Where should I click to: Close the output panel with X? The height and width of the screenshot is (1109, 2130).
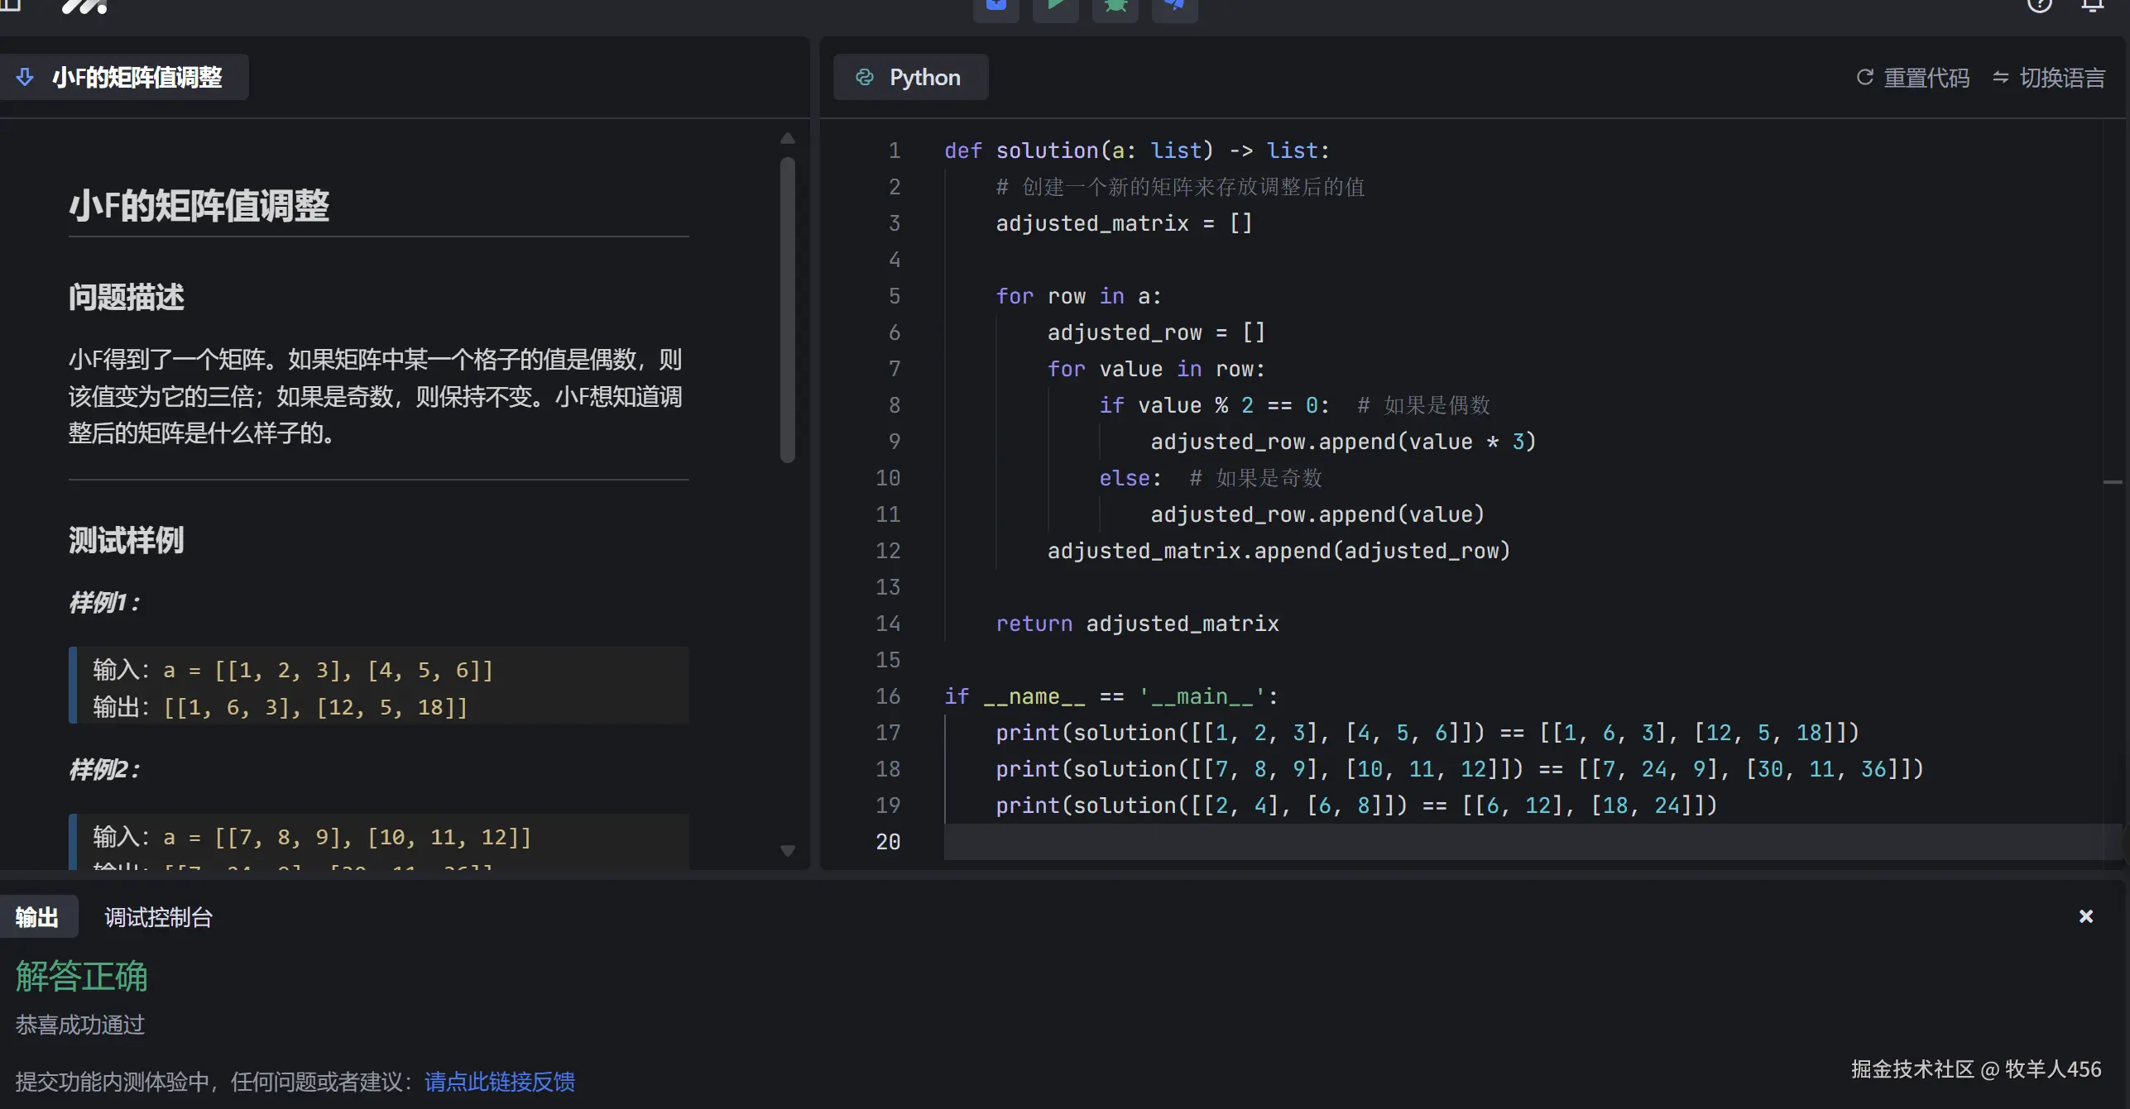click(2085, 916)
